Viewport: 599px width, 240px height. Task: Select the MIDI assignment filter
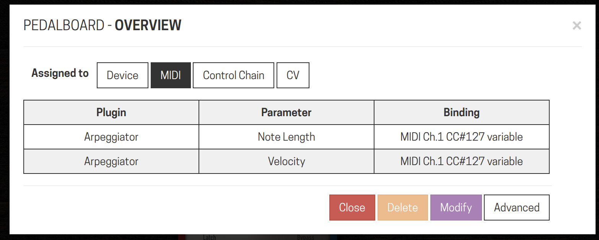(171, 75)
